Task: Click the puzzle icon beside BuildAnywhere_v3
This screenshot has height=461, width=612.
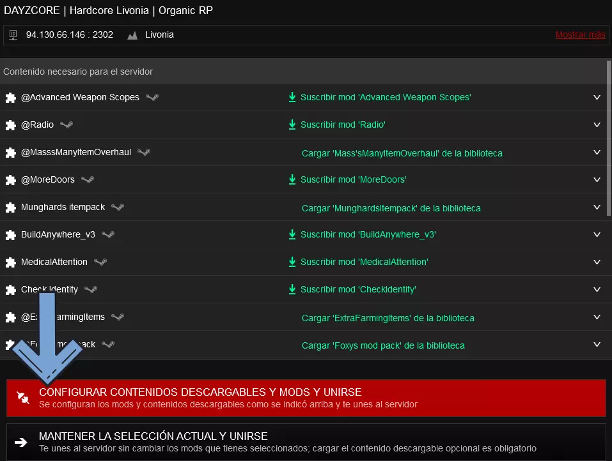Action: coord(10,235)
